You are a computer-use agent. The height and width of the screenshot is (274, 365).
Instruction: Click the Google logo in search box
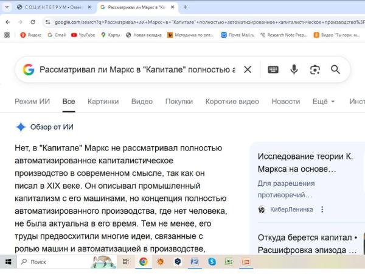[29, 69]
